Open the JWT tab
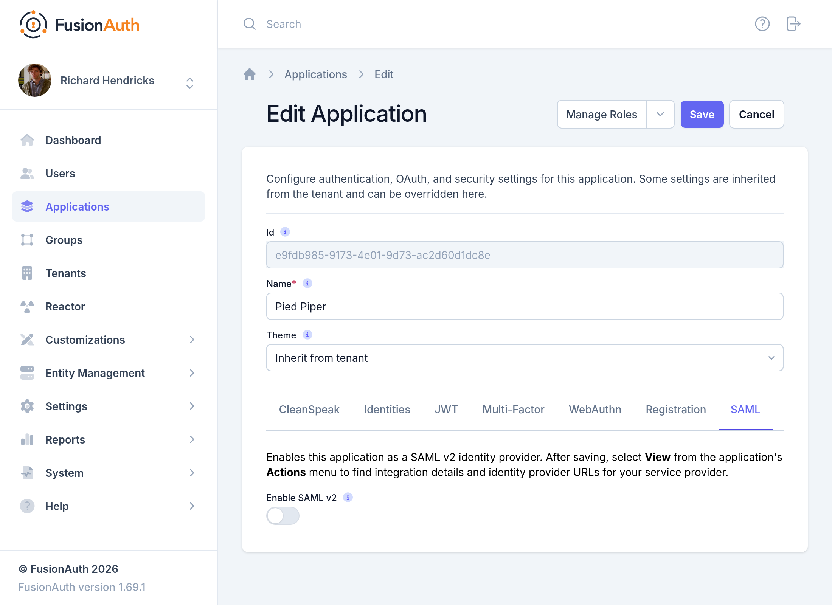 point(446,410)
